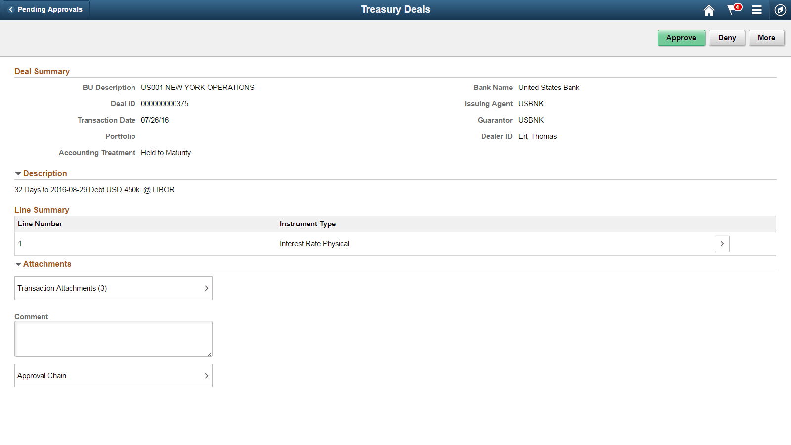Collapse the Attachments section
The width and height of the screenshot is (791, 445).
point(18,264)
